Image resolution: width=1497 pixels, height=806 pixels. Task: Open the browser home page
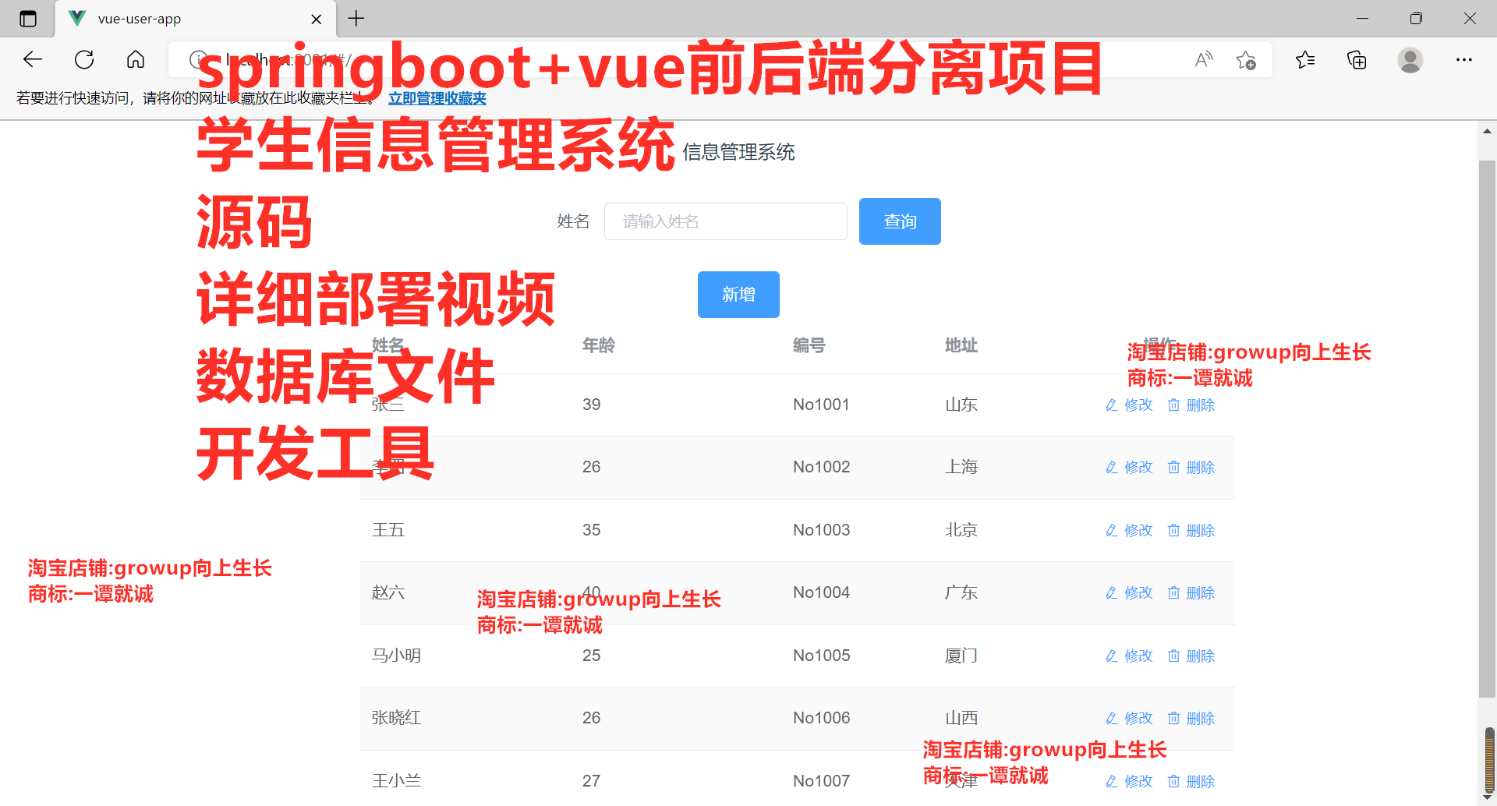click(x=136, y=59)
